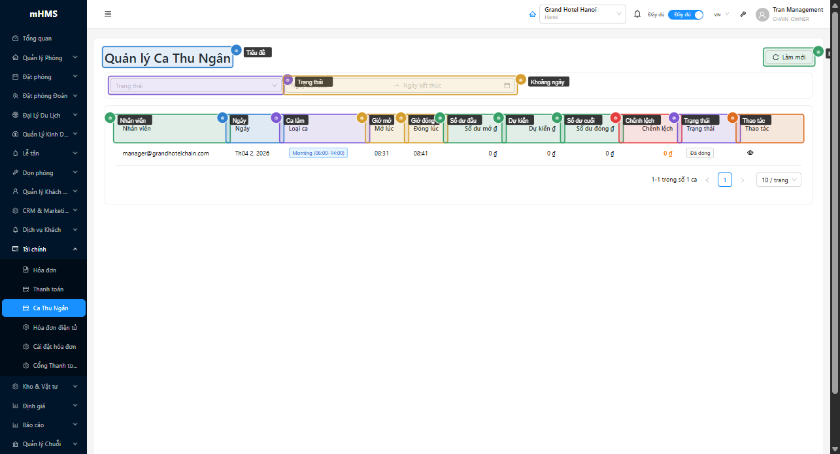This screenshot has width=840, height=454.
Task: Click the calendar icon in date range
Action: 507,86
